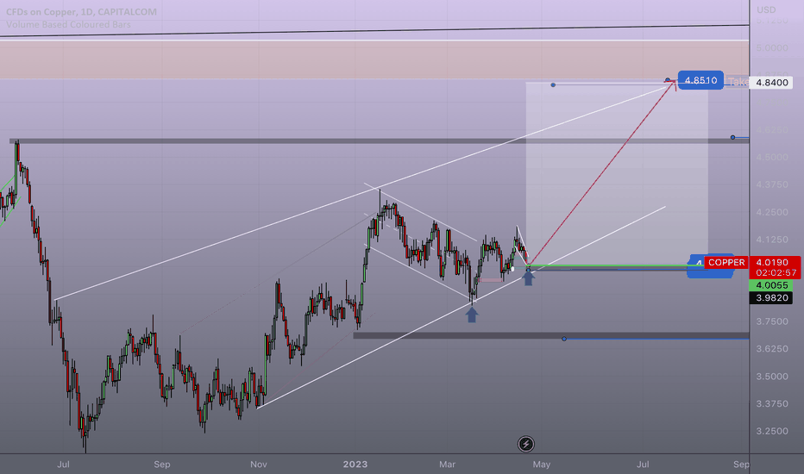The width and height of the screenshot is (804, 474).
Task: Click the 2023 time axis label
Action: [x=355, y=465]
